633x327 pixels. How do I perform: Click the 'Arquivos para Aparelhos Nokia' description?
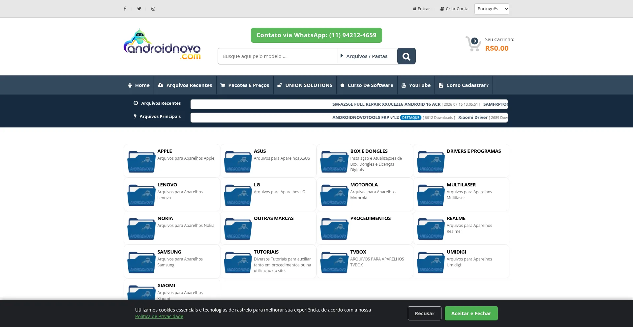(x=186, y=226)
